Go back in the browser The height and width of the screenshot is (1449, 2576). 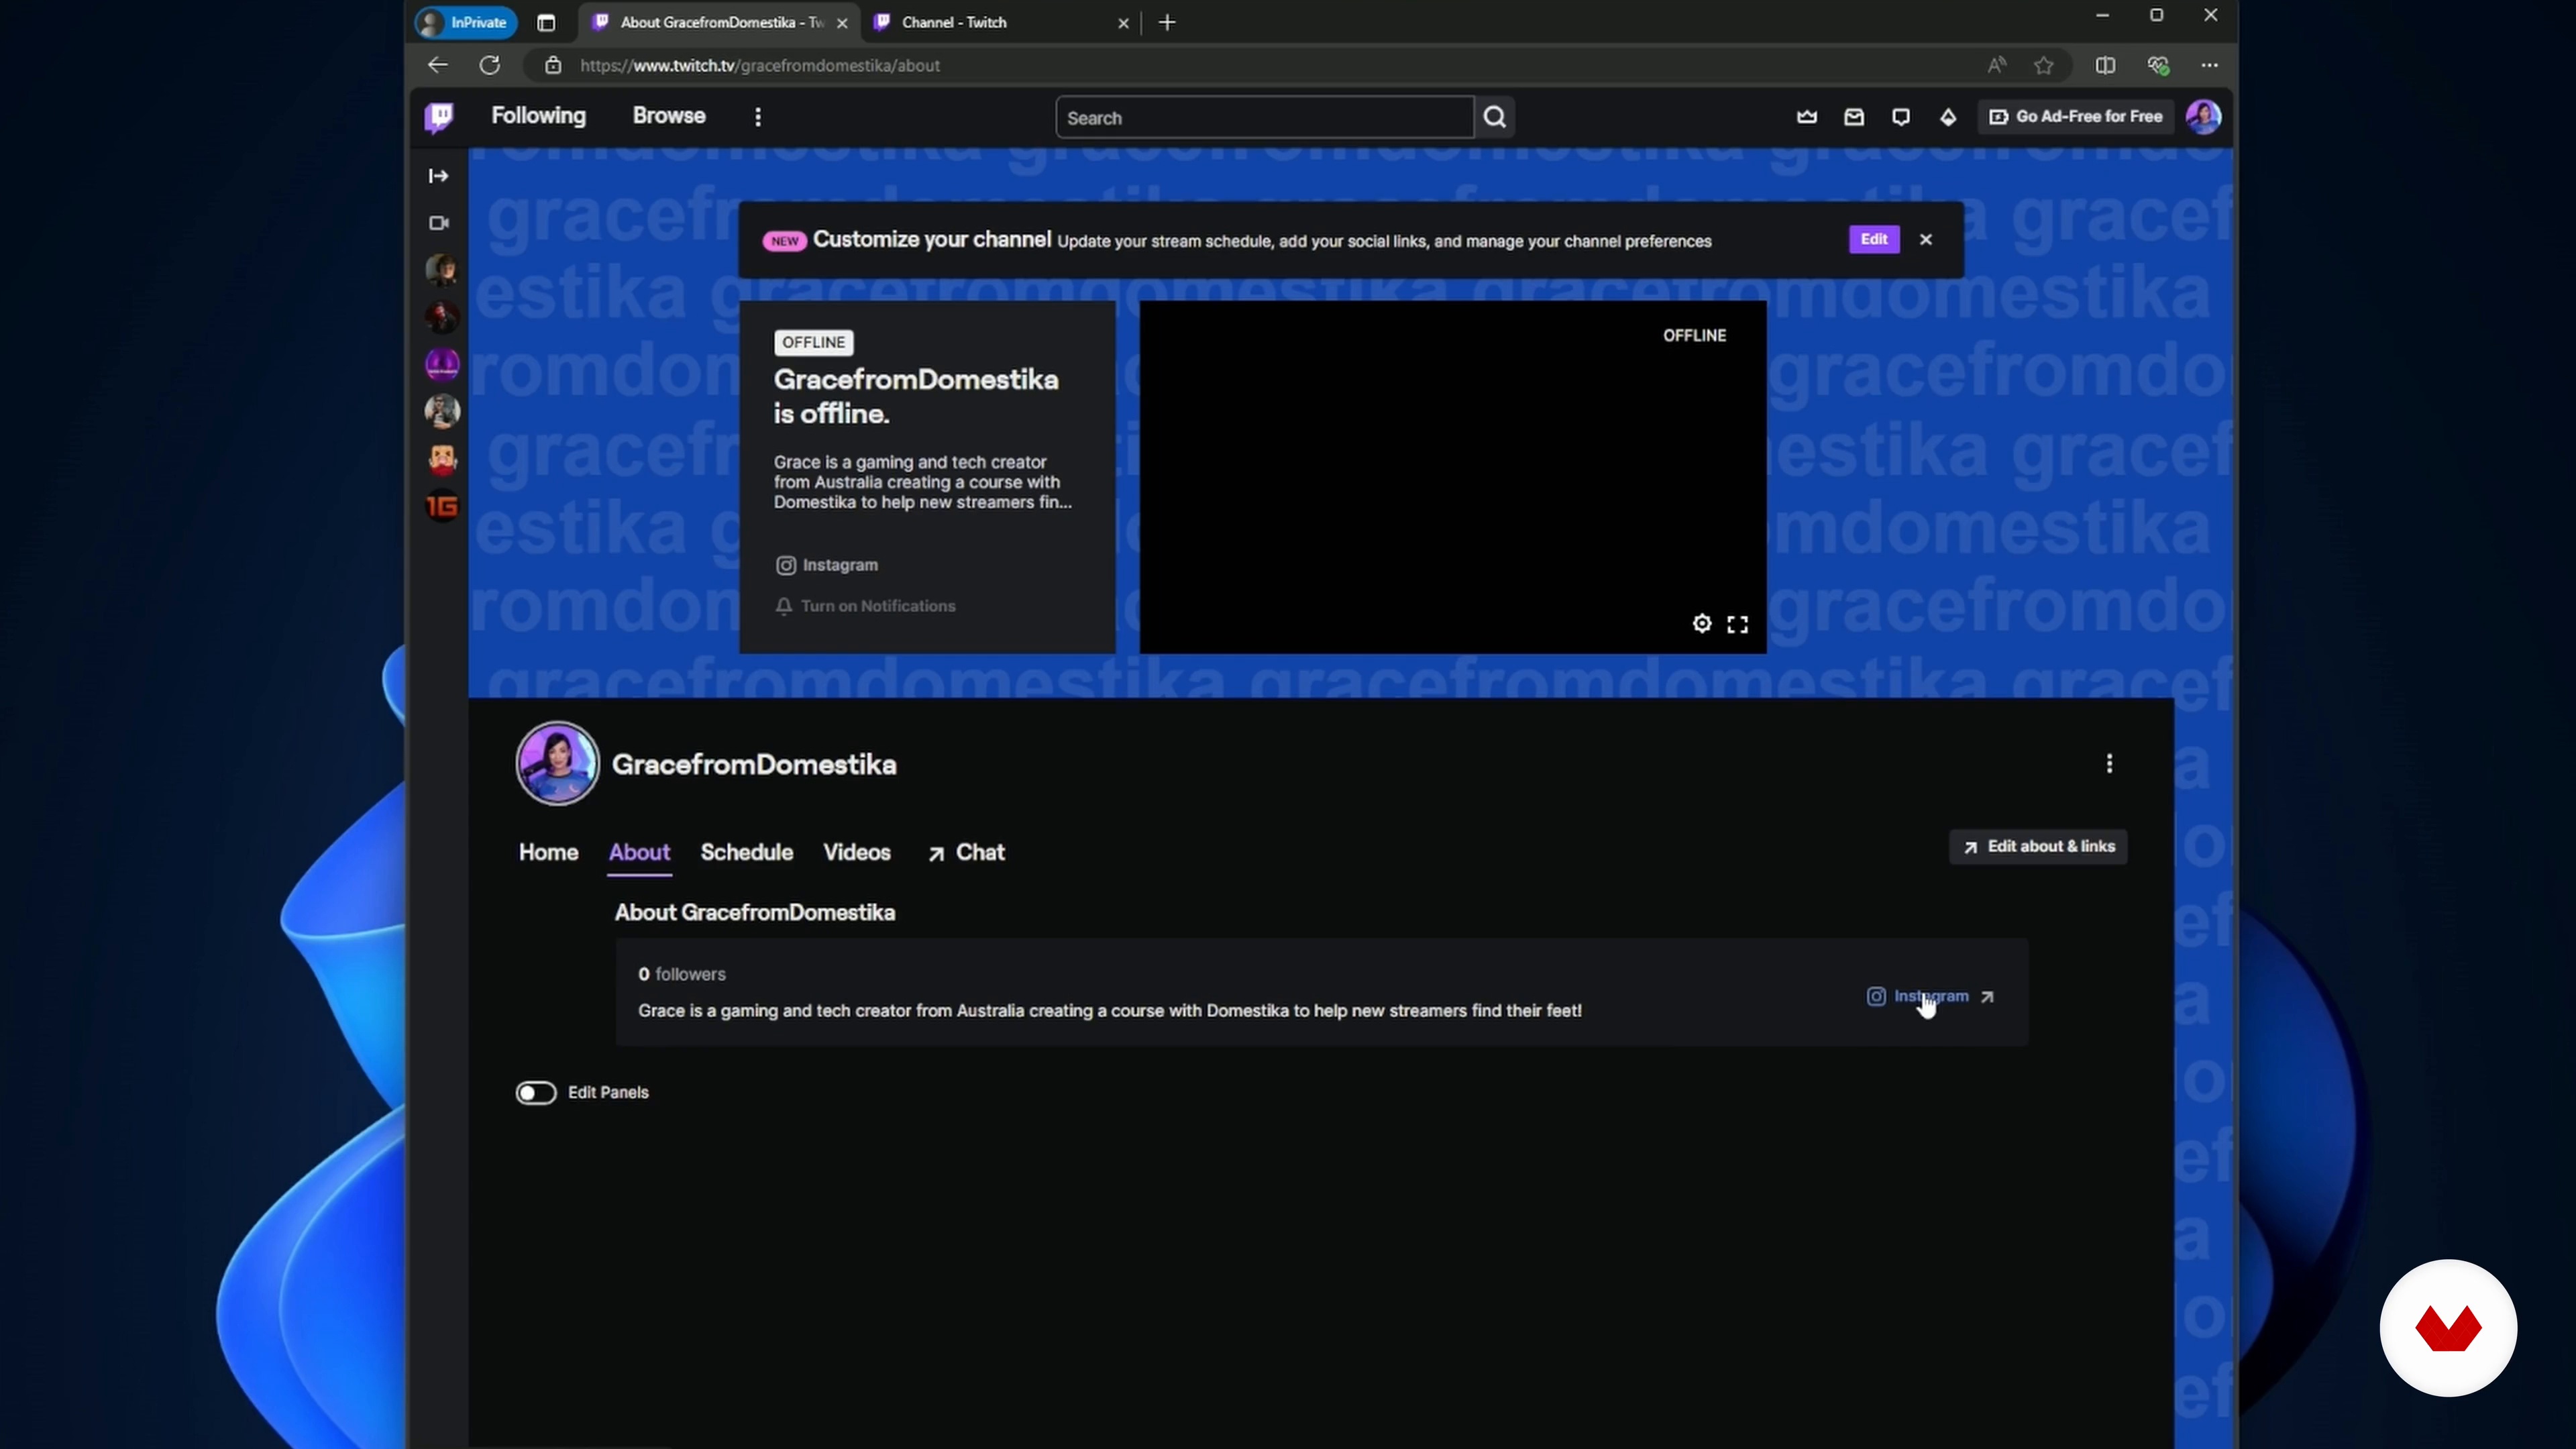tap(437, 65)
